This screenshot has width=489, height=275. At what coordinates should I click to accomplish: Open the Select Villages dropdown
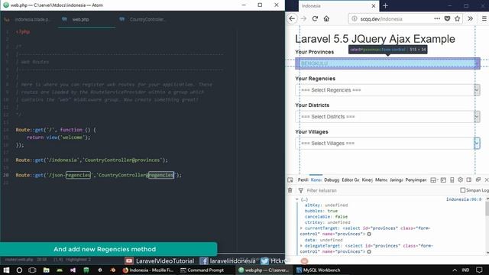[x=387, y=144]
